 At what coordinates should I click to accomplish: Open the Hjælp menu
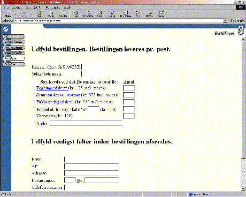tap(67, 7)
